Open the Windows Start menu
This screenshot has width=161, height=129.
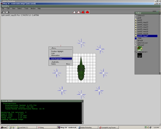point(4,127)
